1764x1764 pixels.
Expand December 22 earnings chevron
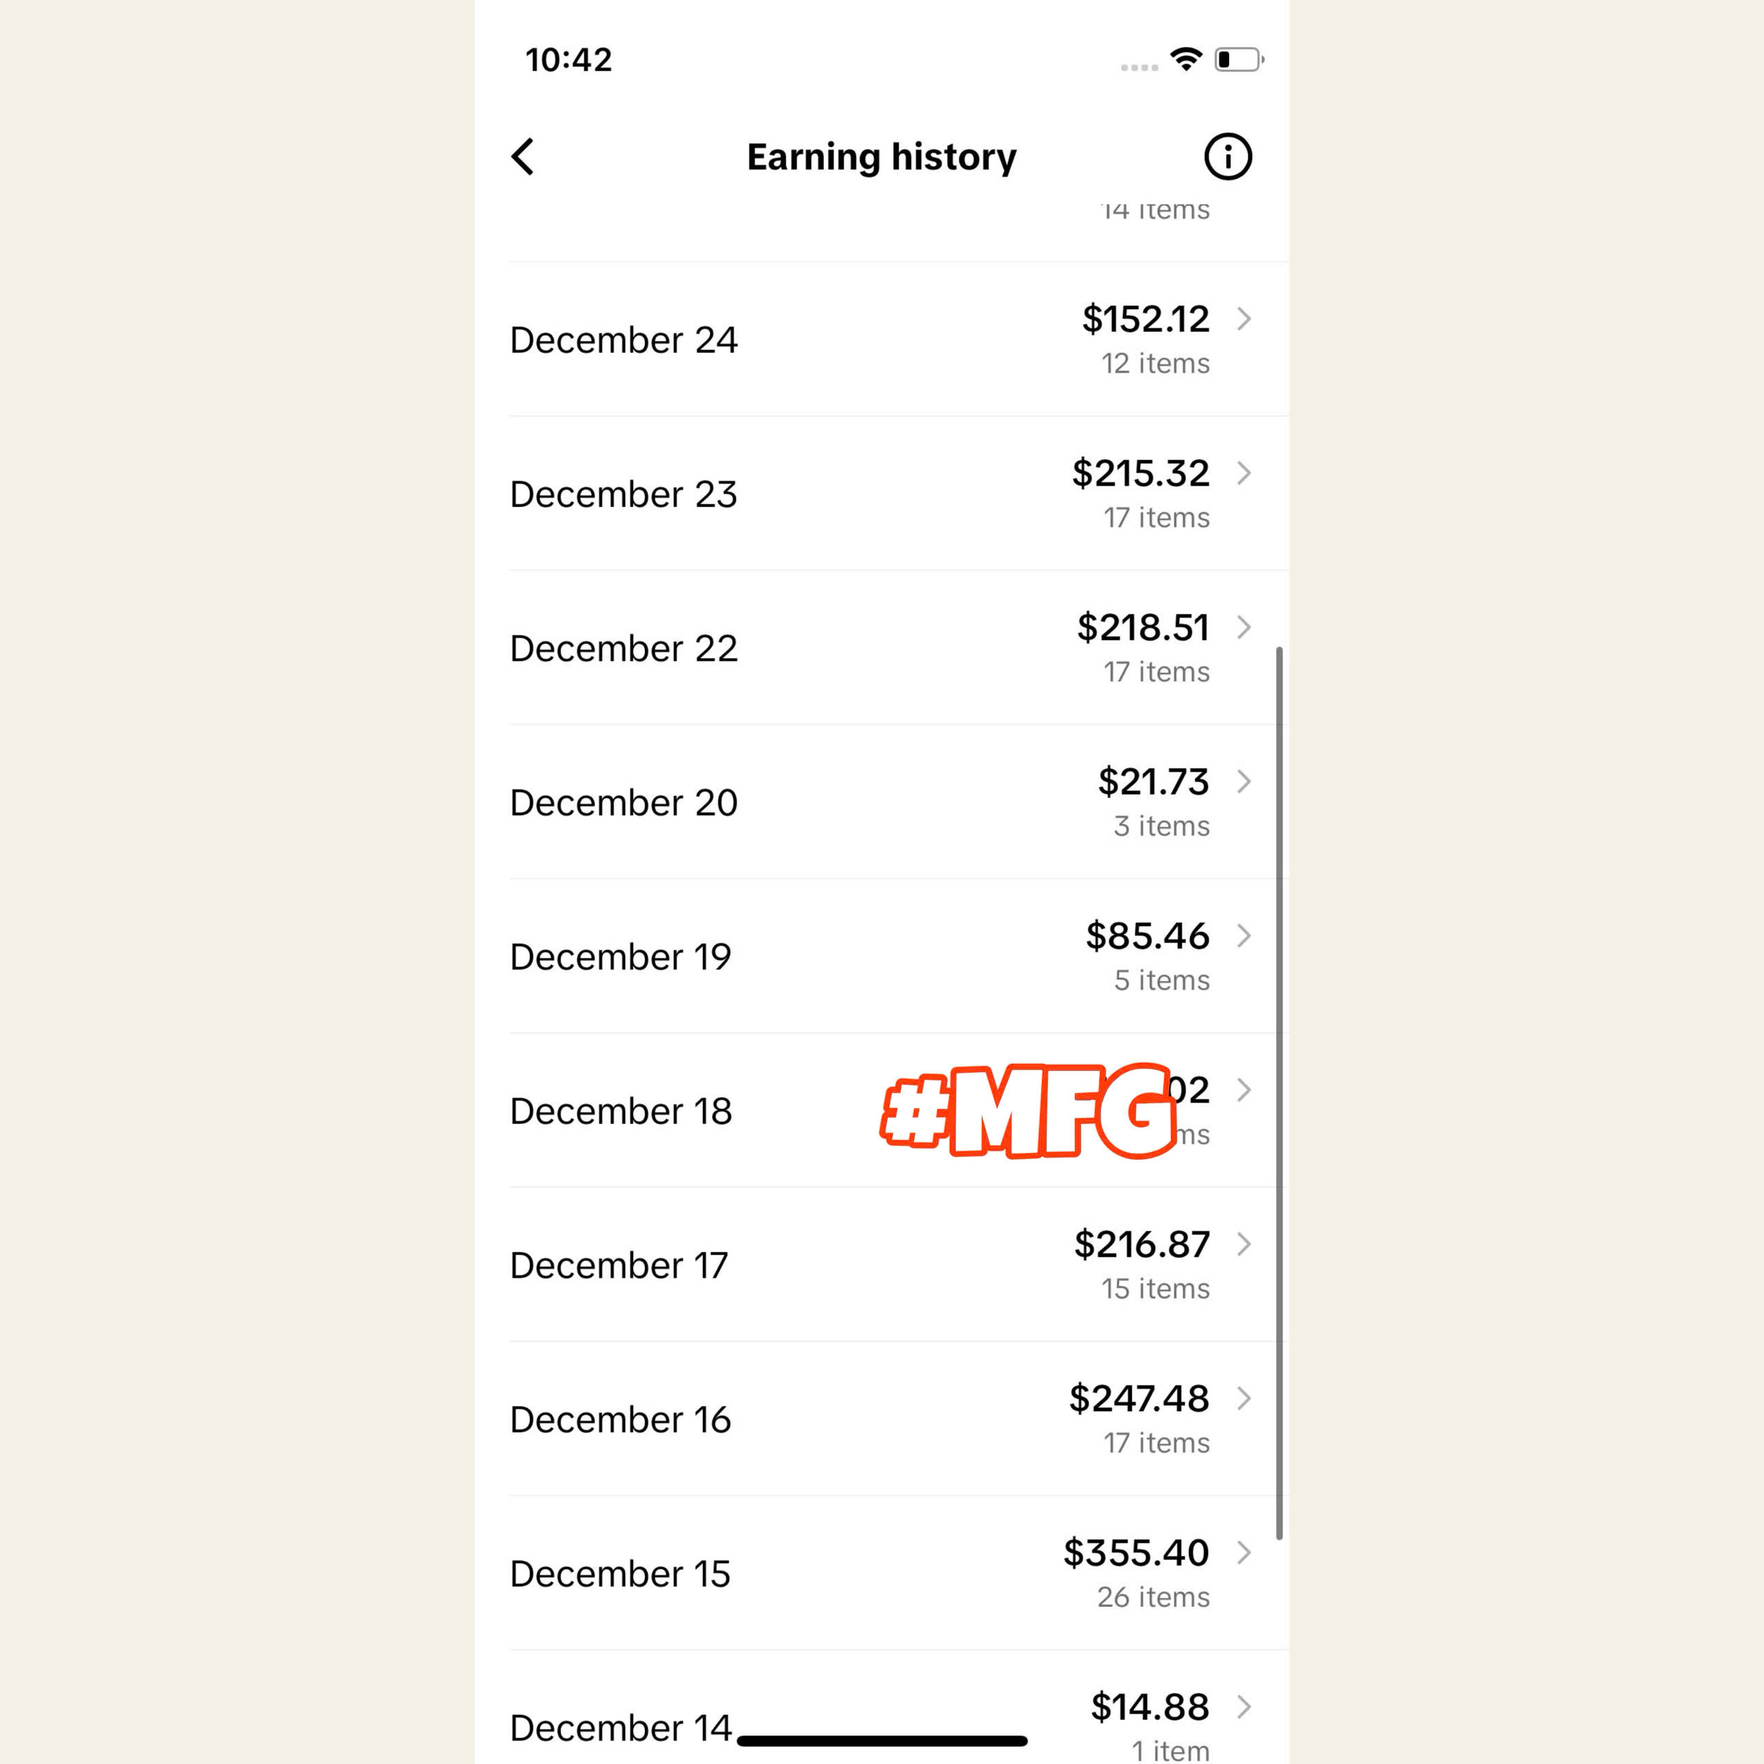pyautogui.click(x=1244, y=627)
